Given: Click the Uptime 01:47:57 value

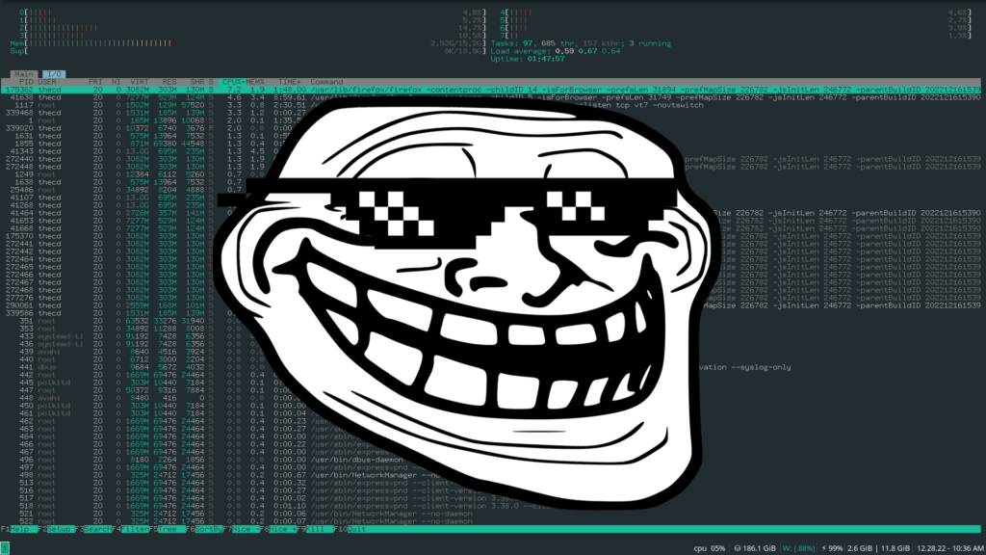Looking at the screenshot, I should point(546,59).
